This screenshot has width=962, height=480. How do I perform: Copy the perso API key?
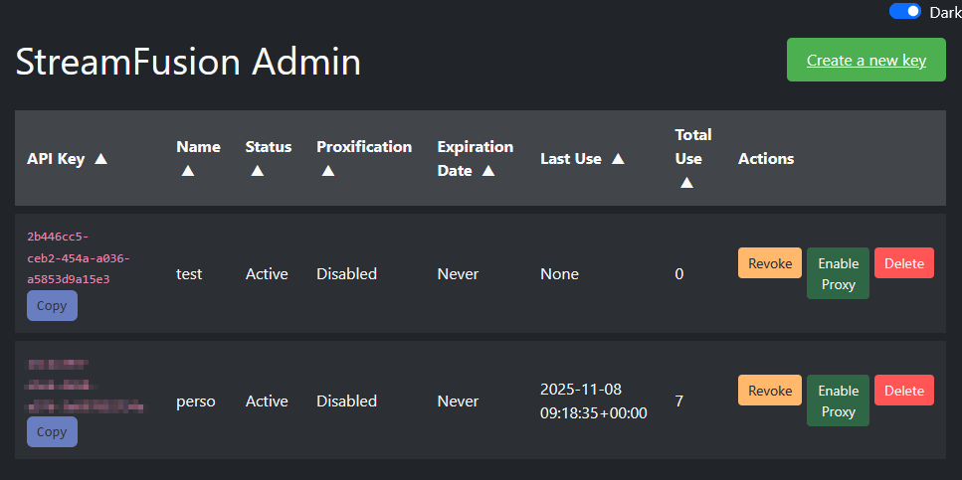[52, 431]
